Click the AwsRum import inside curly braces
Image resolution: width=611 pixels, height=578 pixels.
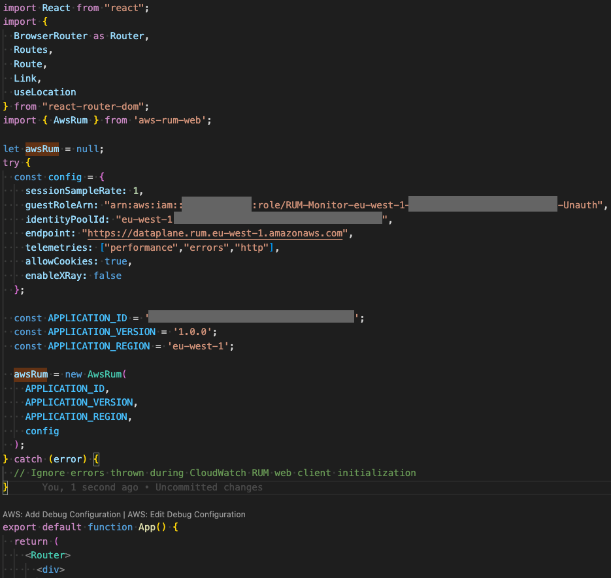pyautogui.click(x=70, y=120)
